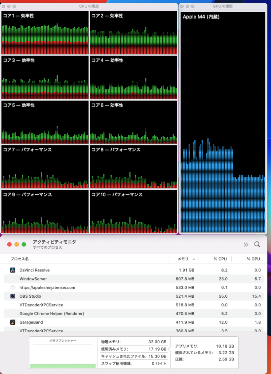Click the アプリメモリ 10.18 GB value
271x374 pixels.
pyautogui.click(x=225, y=346)
